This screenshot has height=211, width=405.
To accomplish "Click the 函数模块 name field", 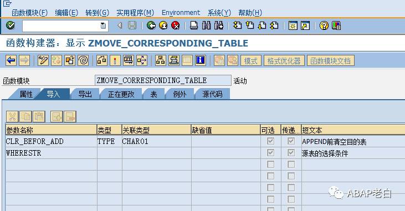I will click(x=163, y=80).
